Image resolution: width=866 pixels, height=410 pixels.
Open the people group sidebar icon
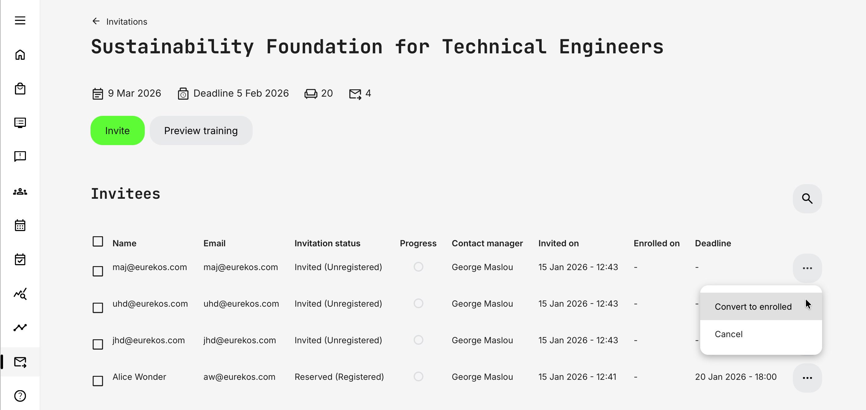(20, 191)
